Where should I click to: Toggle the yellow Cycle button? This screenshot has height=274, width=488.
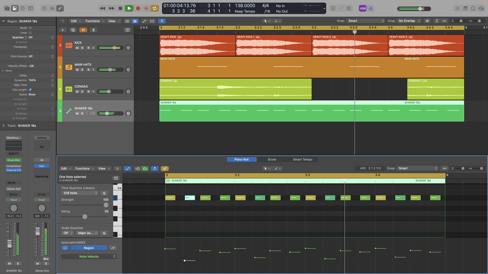point(155,8)
